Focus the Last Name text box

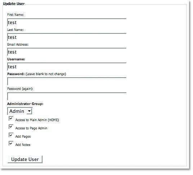pos(67,37)
